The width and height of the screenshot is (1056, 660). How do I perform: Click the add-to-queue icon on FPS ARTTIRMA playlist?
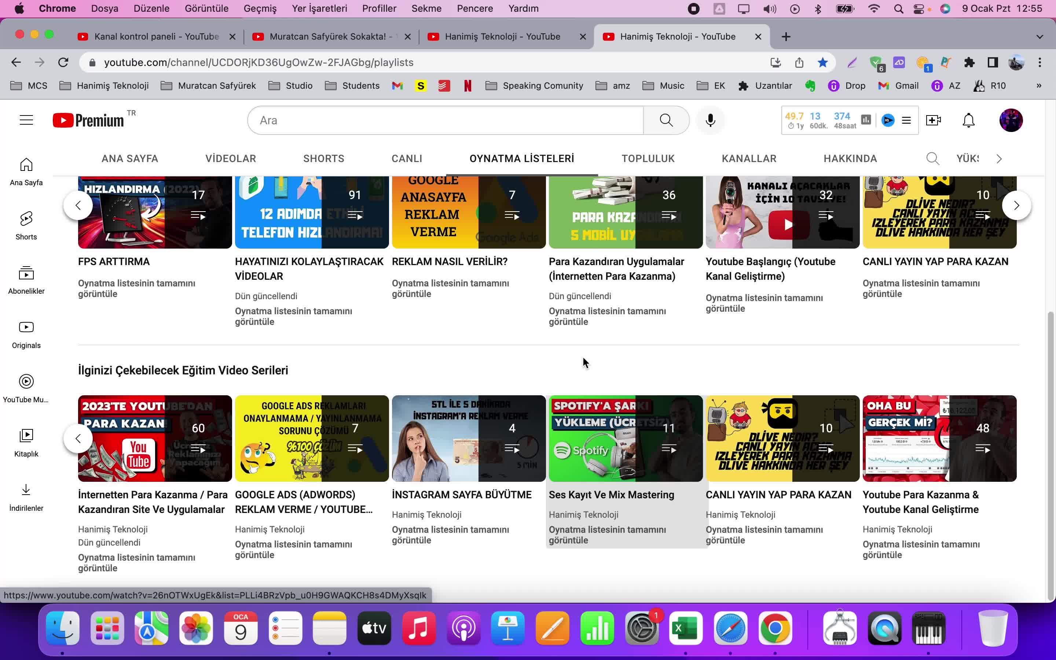[198, 216]
